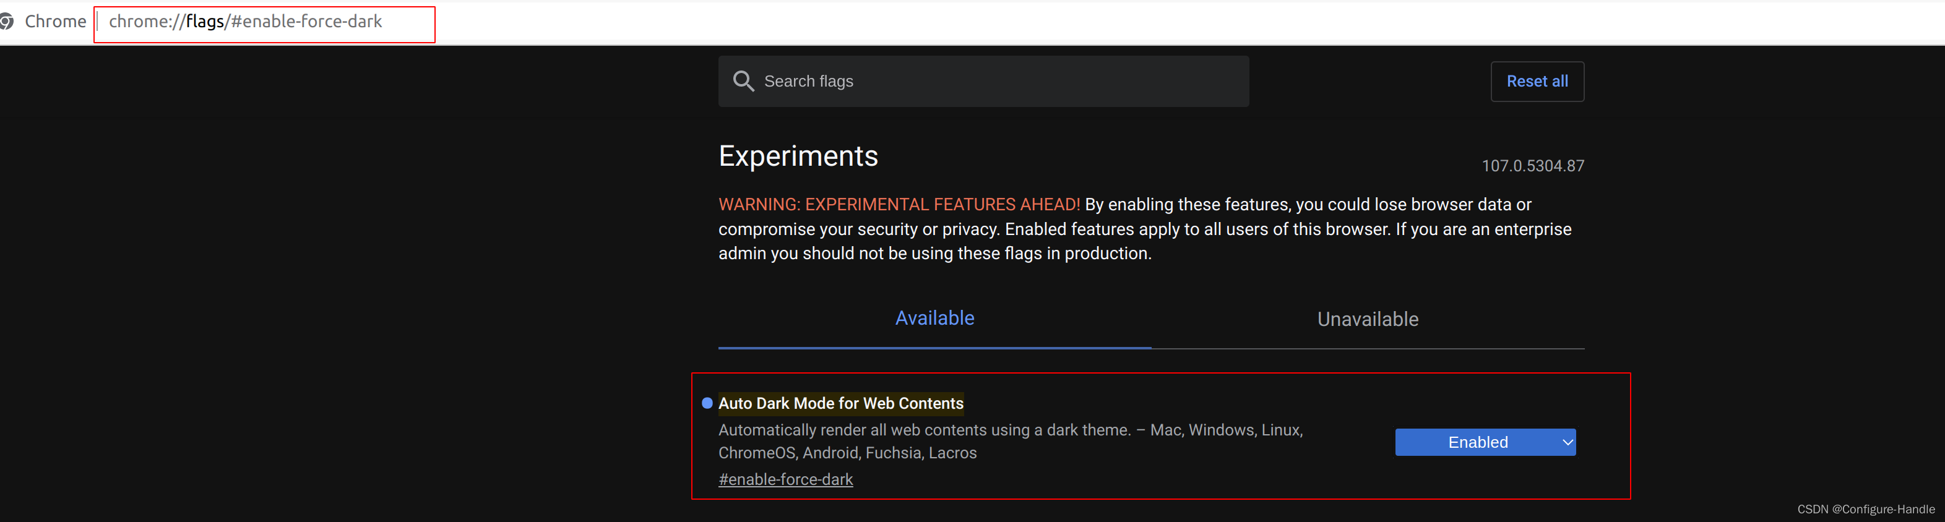Focus the Search flags input field
This screenshot has height=522, width=1945.
coord(983,81)
